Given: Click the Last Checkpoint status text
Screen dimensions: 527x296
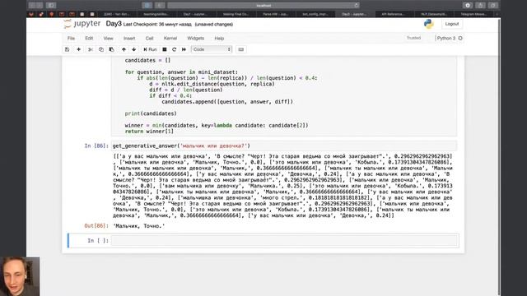Looking at the screenshot, I should coord(157,24).
